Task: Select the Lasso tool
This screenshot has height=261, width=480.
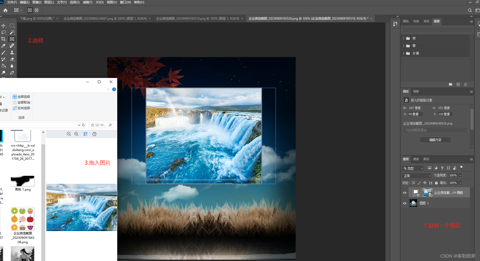Action: [3, 32]
